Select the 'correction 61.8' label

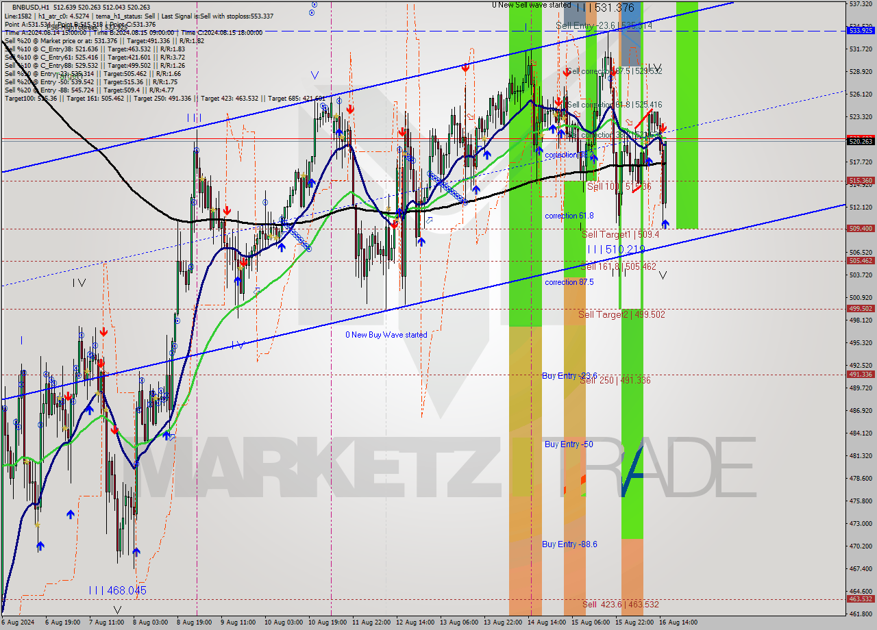pyautogui.click(x=569, y=216)
